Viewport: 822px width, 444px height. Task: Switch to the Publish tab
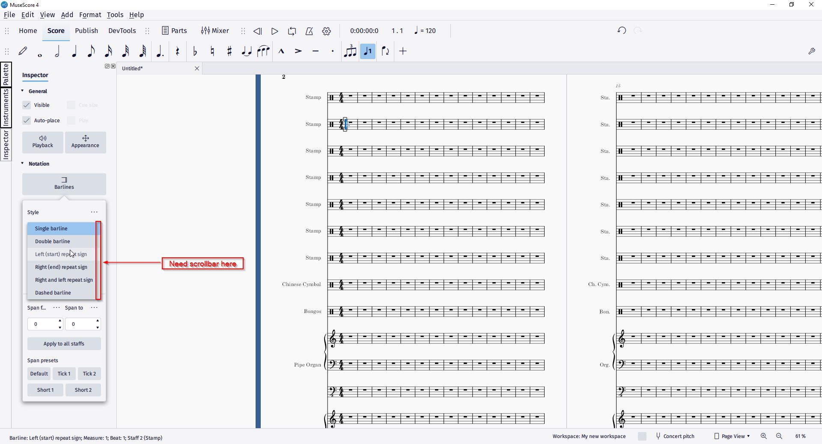coord(86,30)
